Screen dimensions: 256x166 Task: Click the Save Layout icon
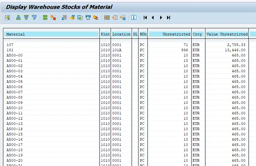[123, 18]
